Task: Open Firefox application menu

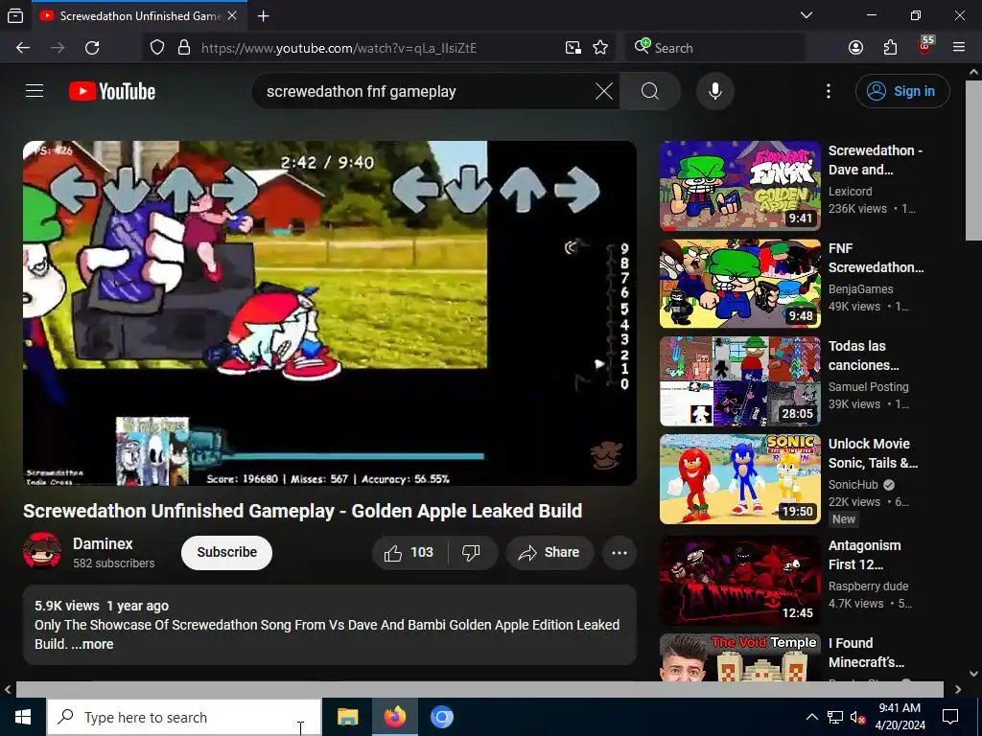Action: (958, 48)
